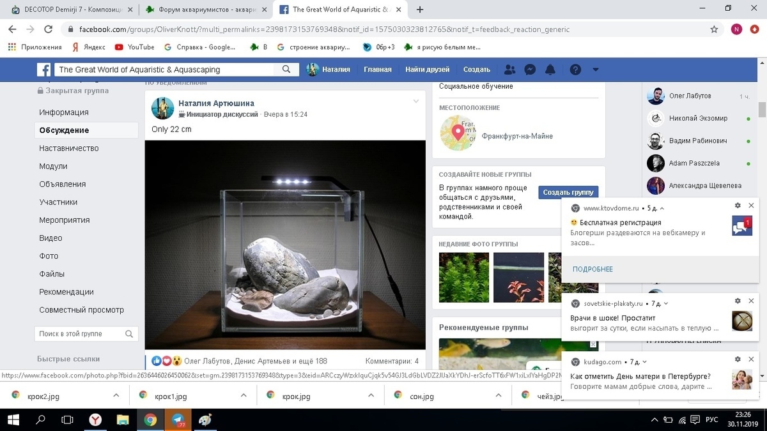Go back with the browser back arrow
Viewport: 767px width, 431px height.
(x=12, y=29)
